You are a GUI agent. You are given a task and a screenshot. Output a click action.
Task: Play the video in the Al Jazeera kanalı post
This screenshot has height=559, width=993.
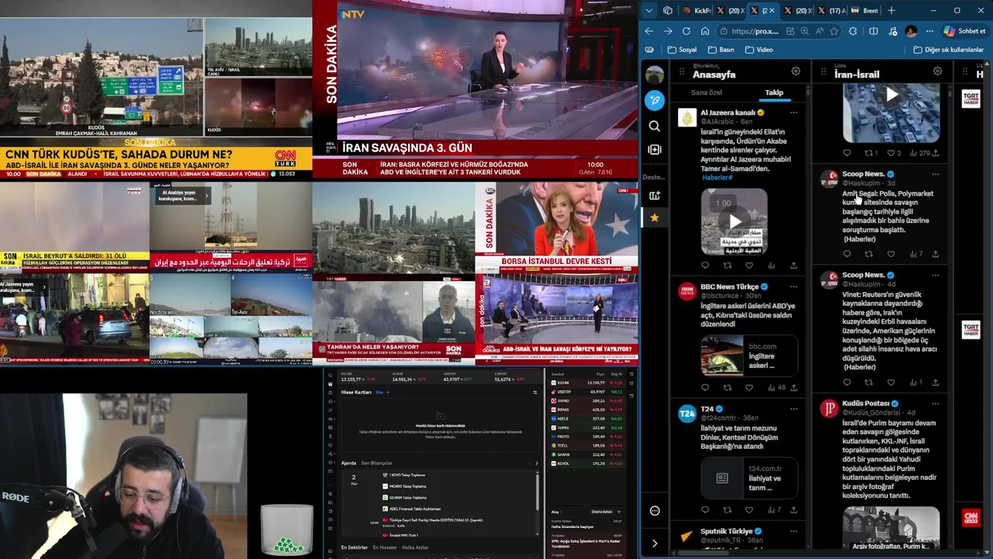point(734,222)
